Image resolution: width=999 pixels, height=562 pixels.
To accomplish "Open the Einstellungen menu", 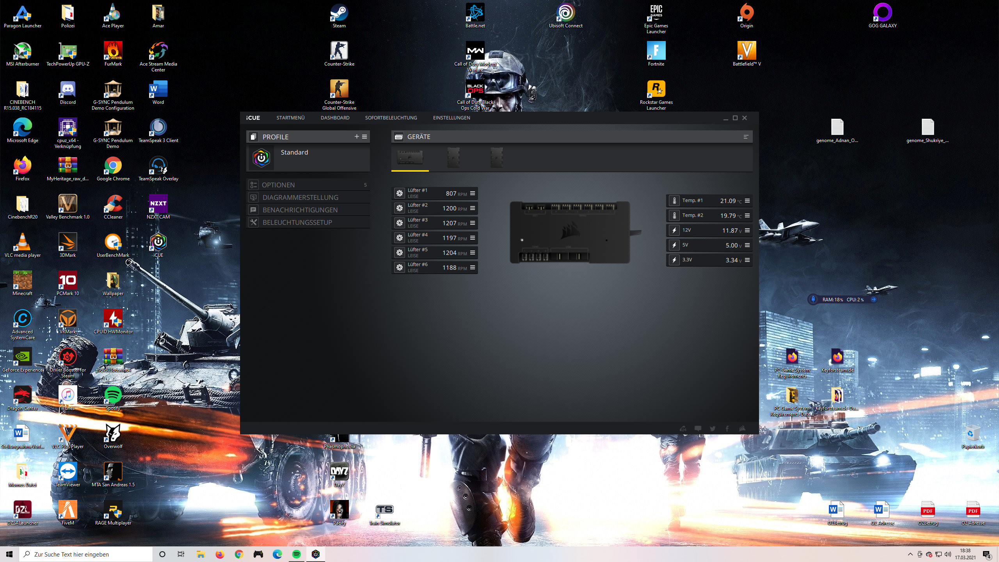I will pos(452,118).
